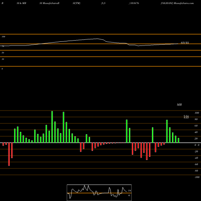Click the 20 label on the MR axis

[x=196, y=139]
